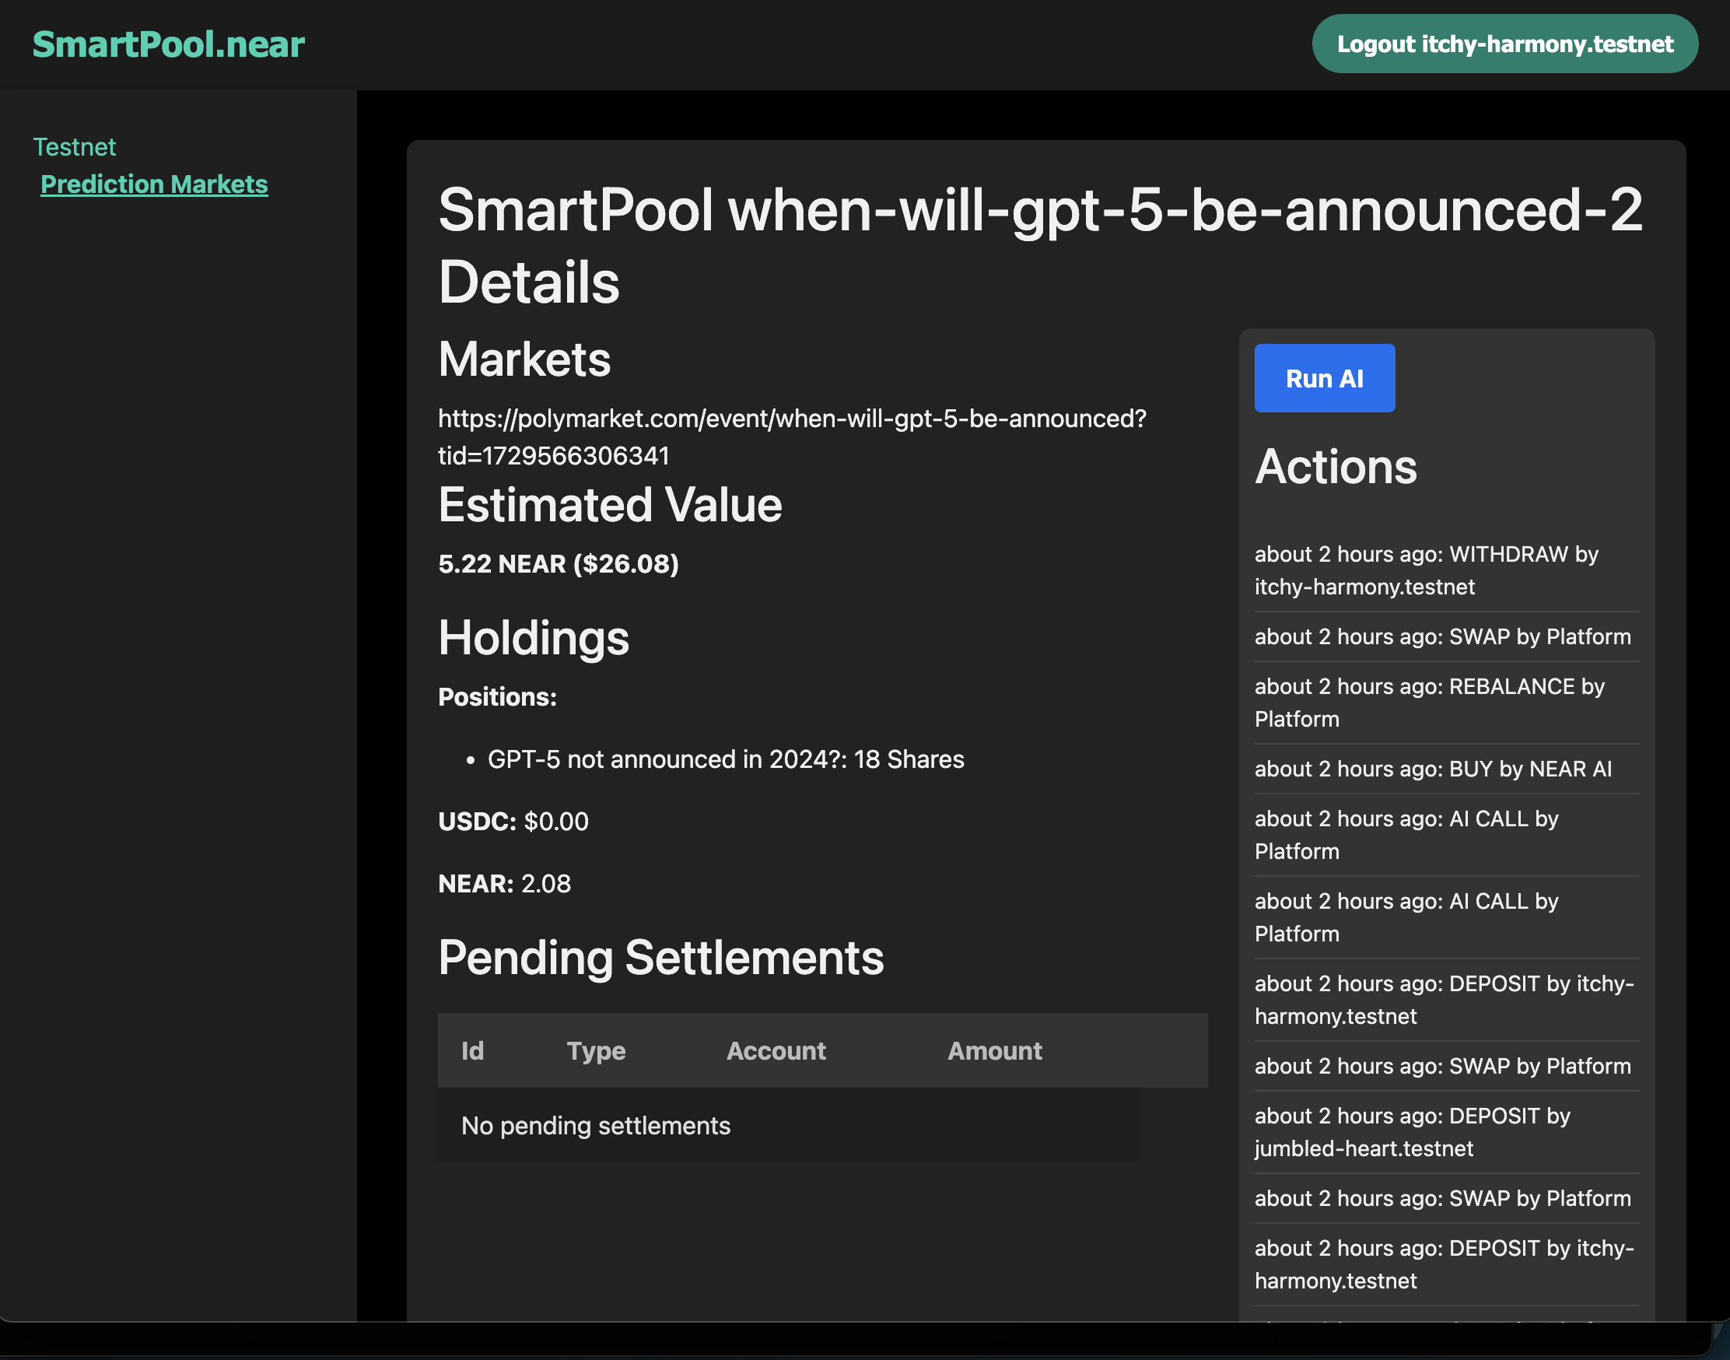This screenshot has width=1730, height=1360.
Task: Click the DEPOSIT by jumbled-heart.testnet action
Action: pyautogui.click(x=1412, y=1131)
